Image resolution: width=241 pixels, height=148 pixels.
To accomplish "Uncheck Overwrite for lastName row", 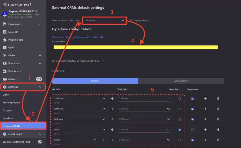I will [192, 119].
